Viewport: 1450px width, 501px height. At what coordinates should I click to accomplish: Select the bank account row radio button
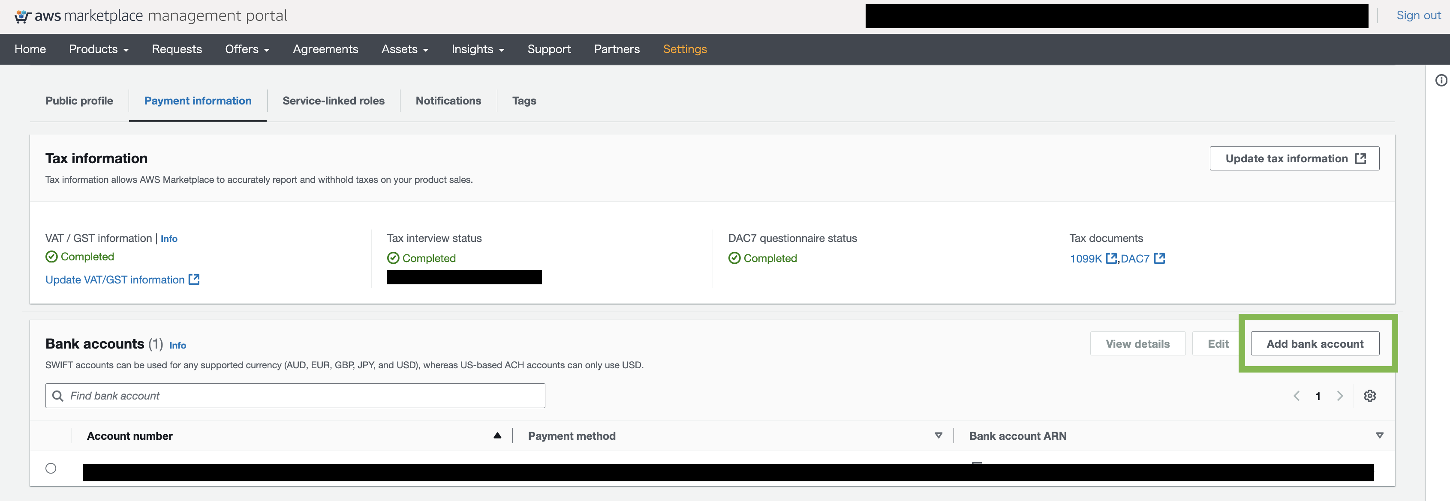coord(51,468)
